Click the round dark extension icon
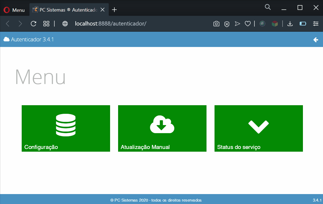 (262, 24)
